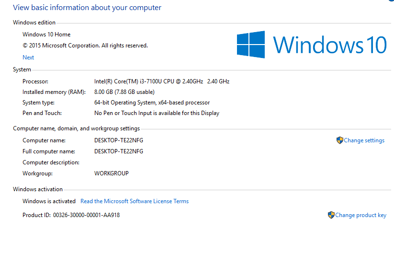Viewport: 394px width, 253px height.
Task: Click the 'Pen and Touch:' label
Action: (x=42, y=113)
